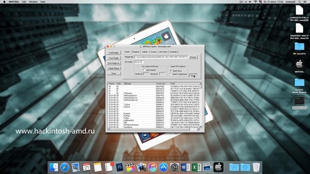Switch to the Insert tab
310x174 pixels.
(x=127, y=52)
